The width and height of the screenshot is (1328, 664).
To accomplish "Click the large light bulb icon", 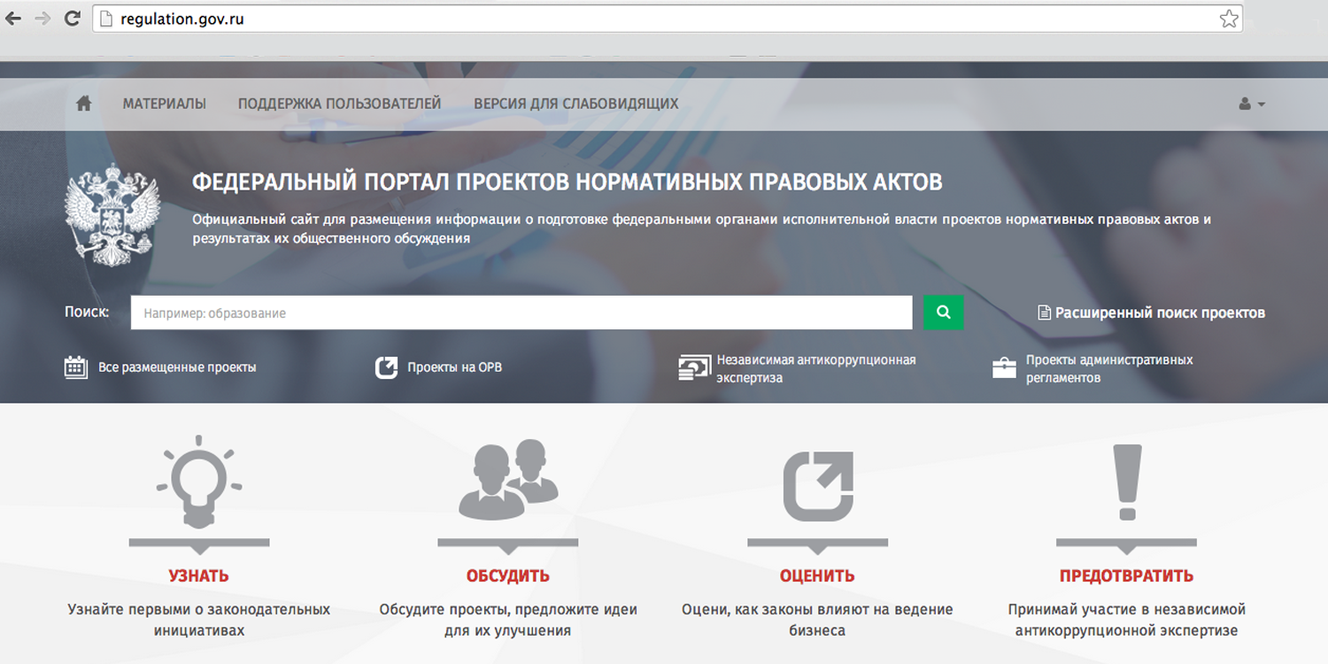I will [x=199, y=482].
